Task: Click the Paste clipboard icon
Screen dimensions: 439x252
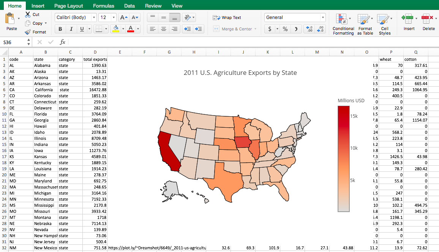Action: pyautogui.click(x=10, y=19)
